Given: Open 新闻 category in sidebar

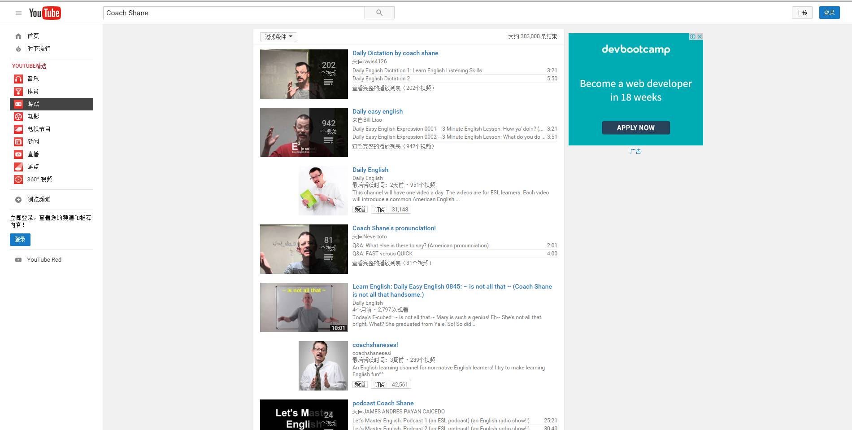Looking at the screenshot, I should [x=33, y=141].
